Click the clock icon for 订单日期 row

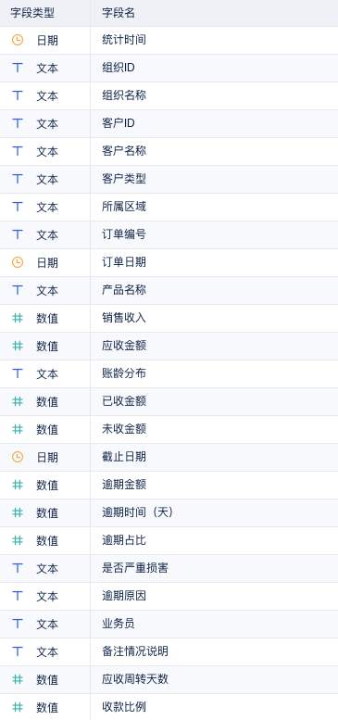(x=18, y=262)
